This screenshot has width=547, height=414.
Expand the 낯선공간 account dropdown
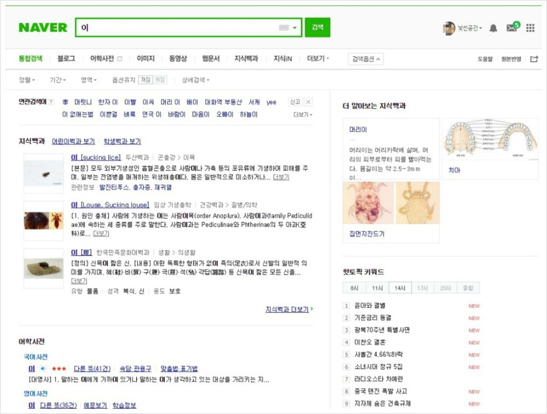470,28
